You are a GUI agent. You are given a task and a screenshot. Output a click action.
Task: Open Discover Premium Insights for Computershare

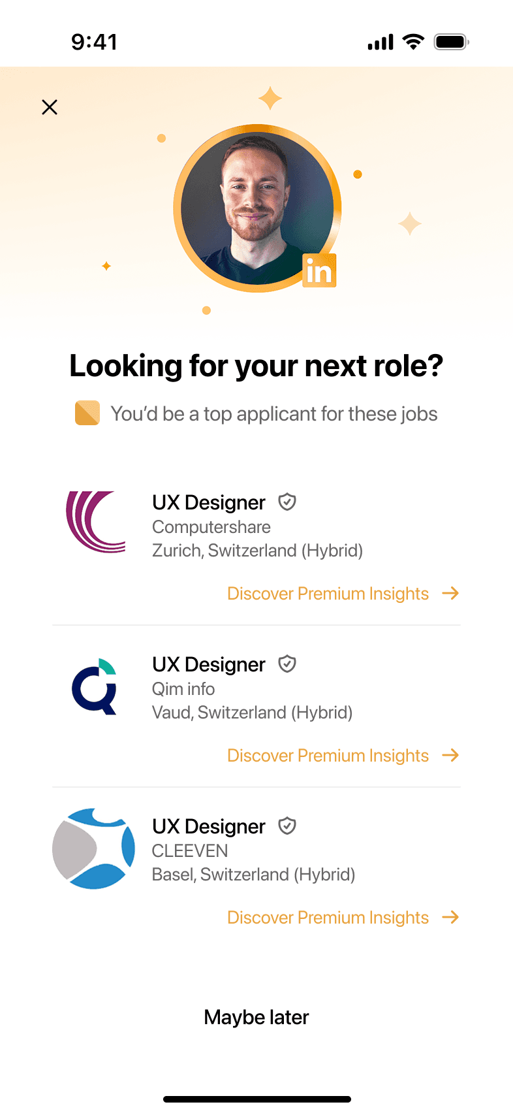(x=328, y=594)
